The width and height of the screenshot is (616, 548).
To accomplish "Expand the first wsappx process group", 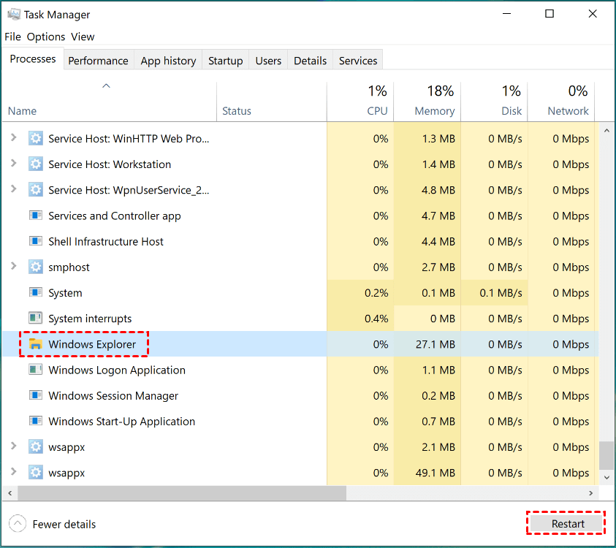I will (13, 446).
